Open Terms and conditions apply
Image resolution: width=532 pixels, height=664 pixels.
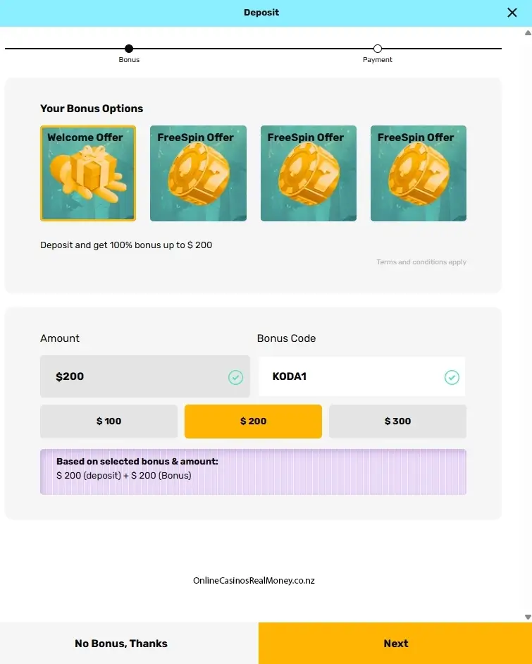(421, 262)
